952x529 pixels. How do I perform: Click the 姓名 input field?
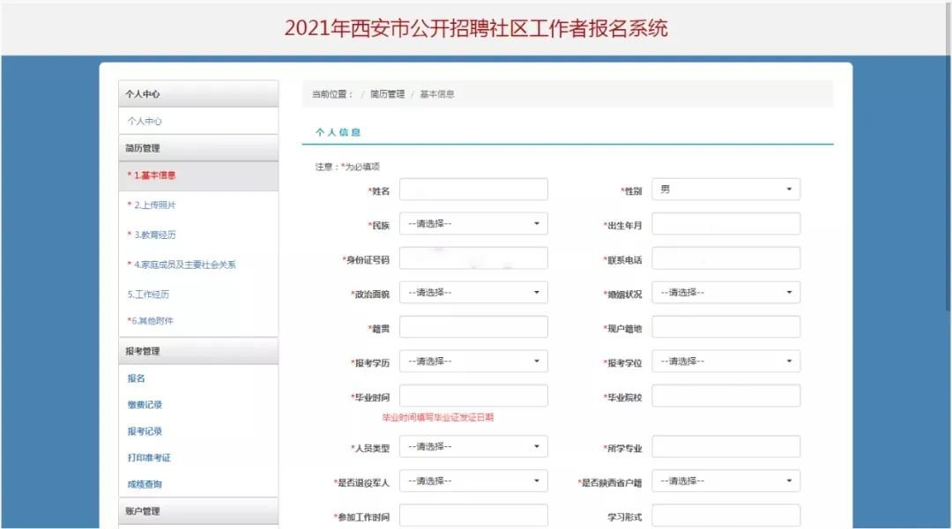point(473,190)
